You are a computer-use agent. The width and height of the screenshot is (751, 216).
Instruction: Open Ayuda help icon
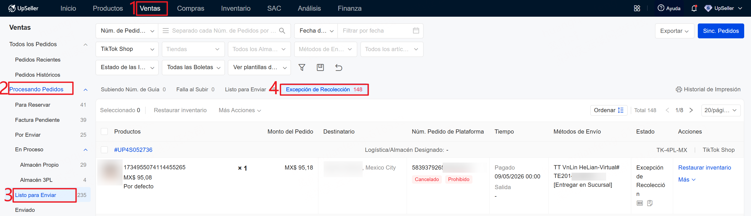(x=661, y=8)
